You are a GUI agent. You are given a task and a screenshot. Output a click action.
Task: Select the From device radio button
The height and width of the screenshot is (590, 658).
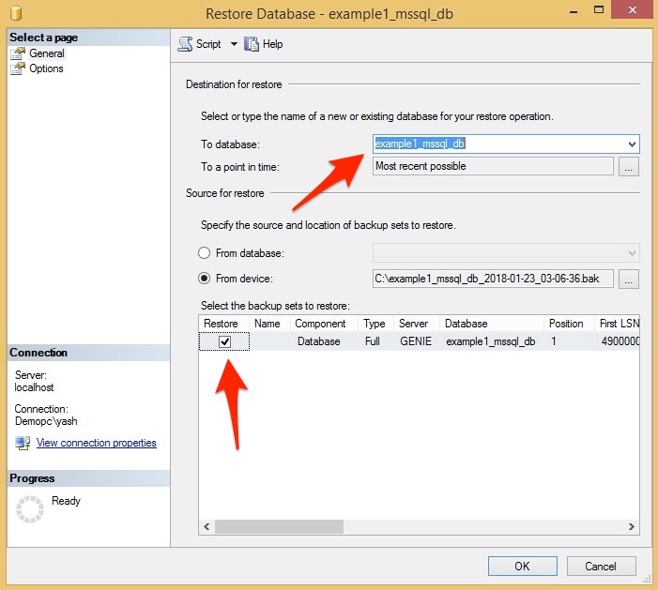[205, 279]
